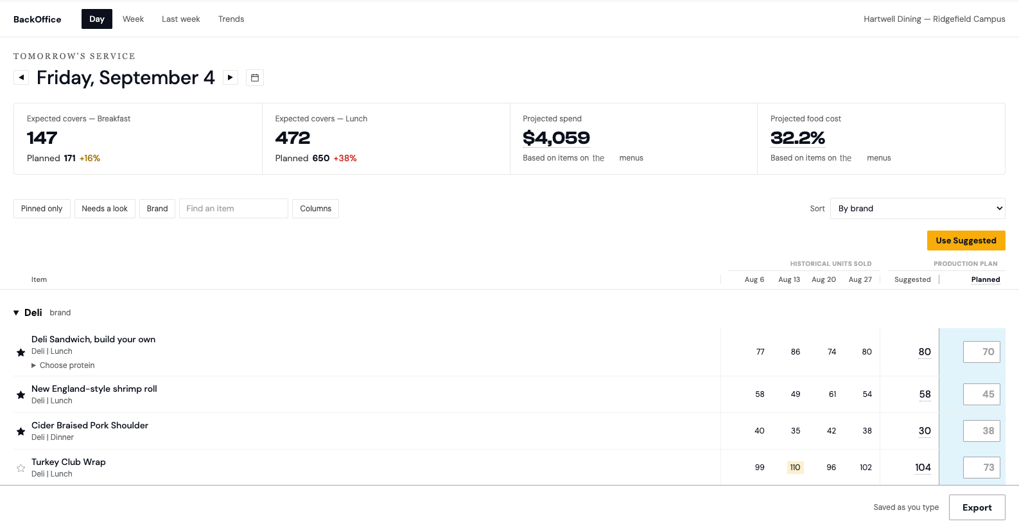Image resolution: width=1019 pixels, height=526 pixels.
Task: Click the Hartwell Dining — Ridgefield Campus label
Action: pos(934,19)
